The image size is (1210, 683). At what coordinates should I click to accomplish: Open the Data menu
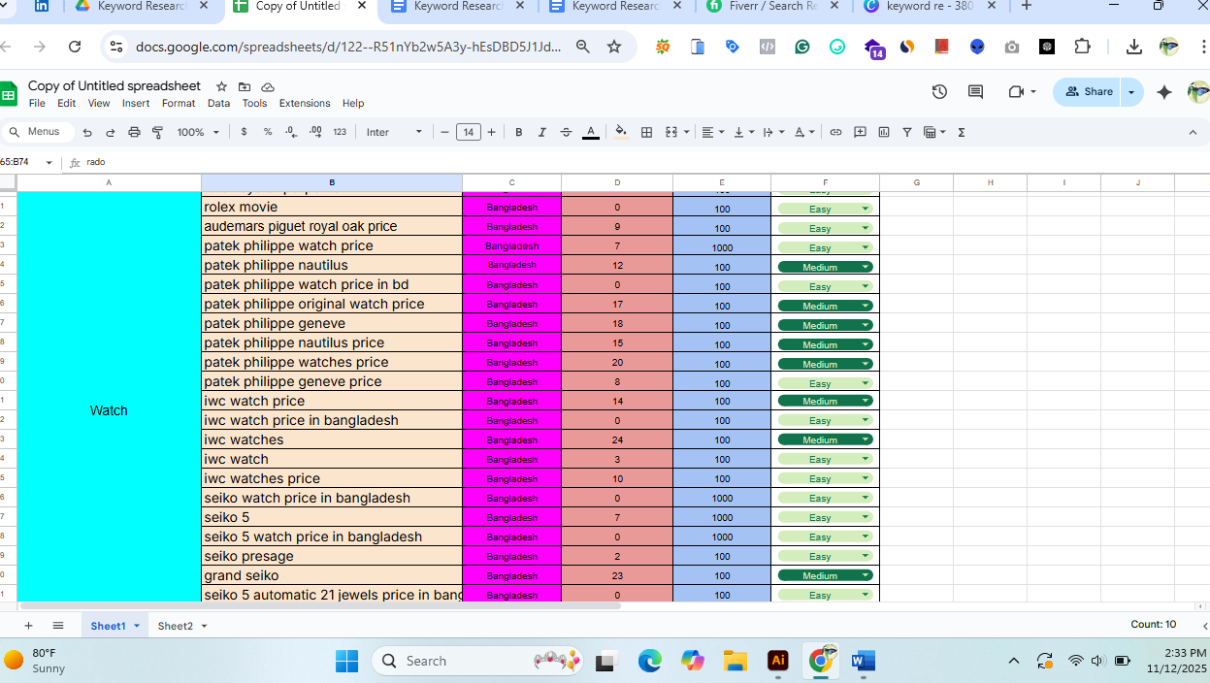pyautogui.click(x=218, y=103)
